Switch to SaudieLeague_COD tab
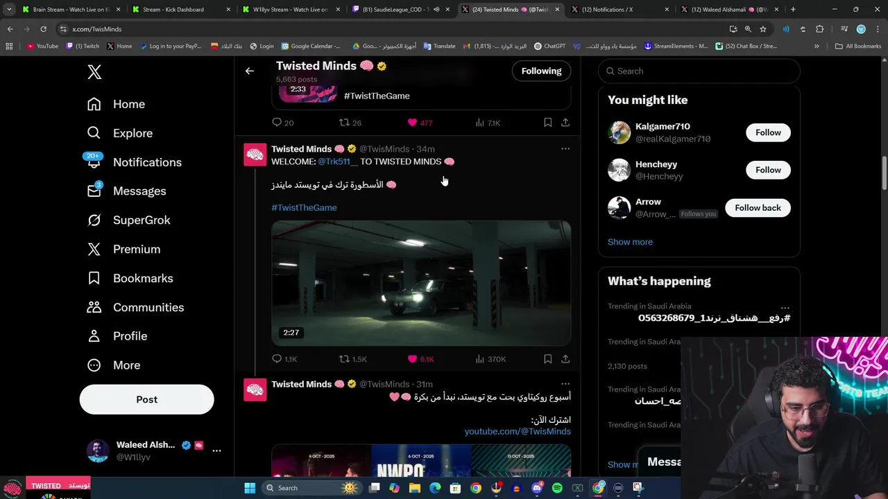 pos(401,10)
